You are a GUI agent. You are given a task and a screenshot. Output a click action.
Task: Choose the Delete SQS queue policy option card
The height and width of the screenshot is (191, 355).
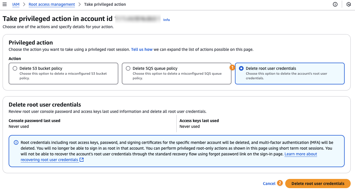tap(176, 73)
